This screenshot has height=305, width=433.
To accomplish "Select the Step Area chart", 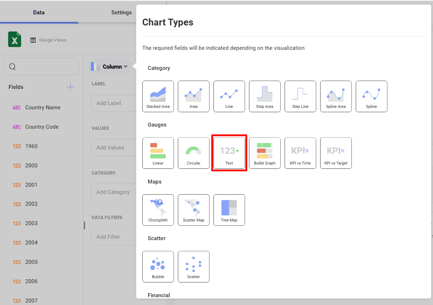I will pos(265,96).
